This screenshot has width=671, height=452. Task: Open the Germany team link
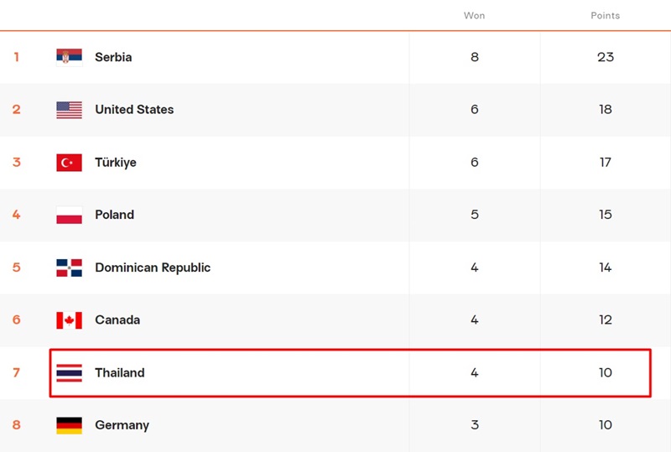click(122, 425)
